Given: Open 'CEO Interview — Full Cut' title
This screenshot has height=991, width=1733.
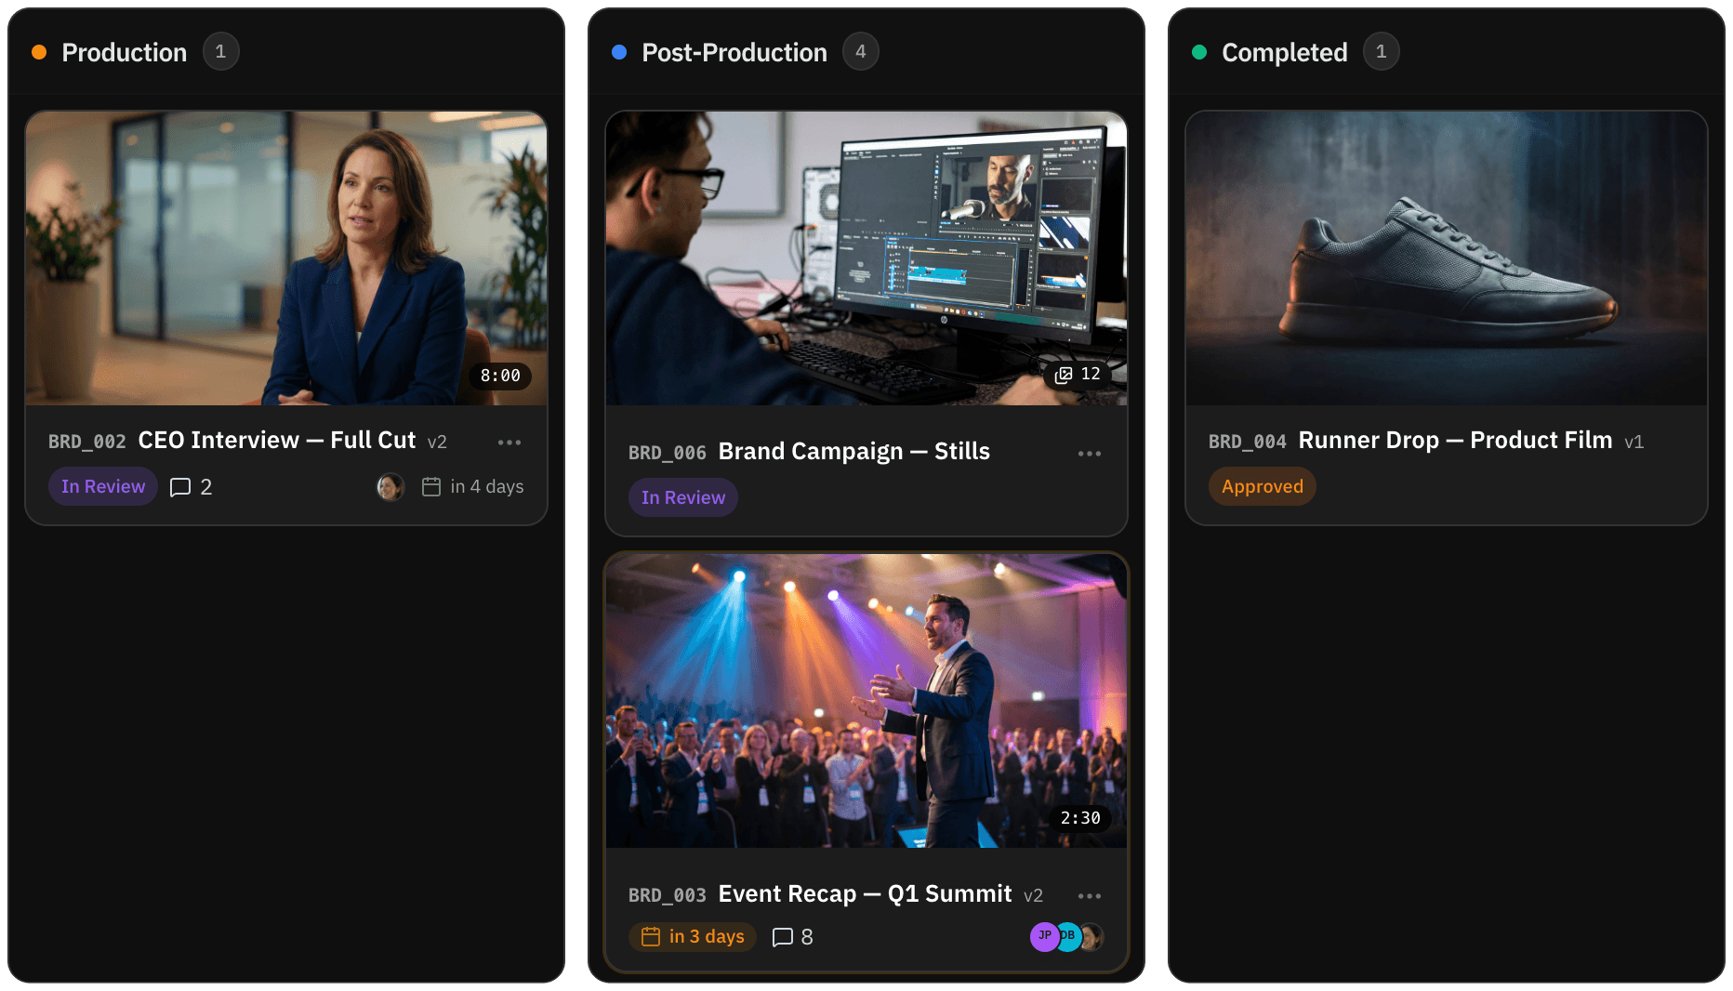Looking at the screenshot, I should pyautogui.click(x=277, y=440).
